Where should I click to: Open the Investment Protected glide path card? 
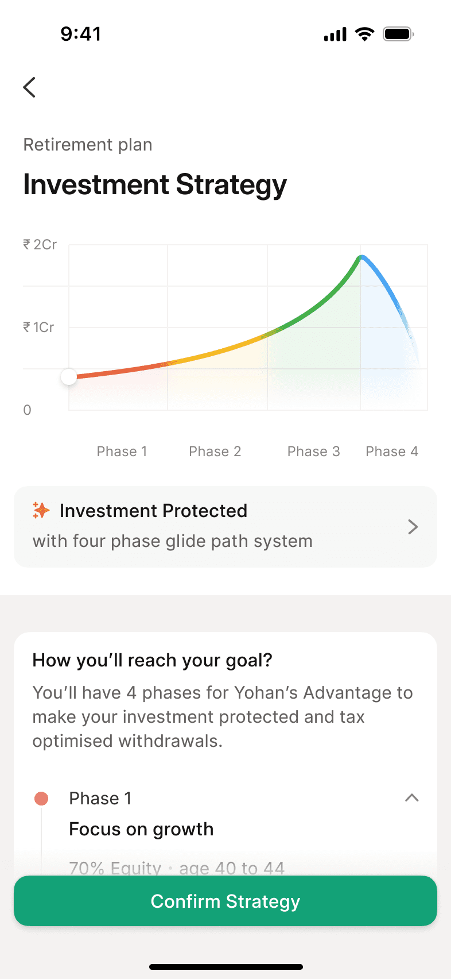(x=226, y=527)
